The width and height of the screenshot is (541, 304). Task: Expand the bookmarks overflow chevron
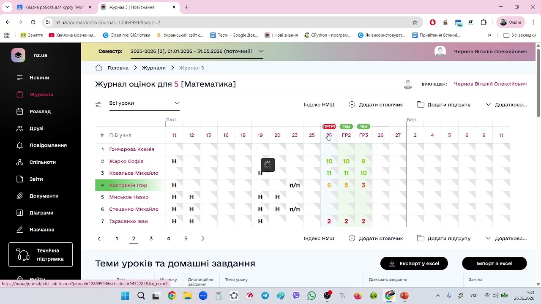[489, 35]
